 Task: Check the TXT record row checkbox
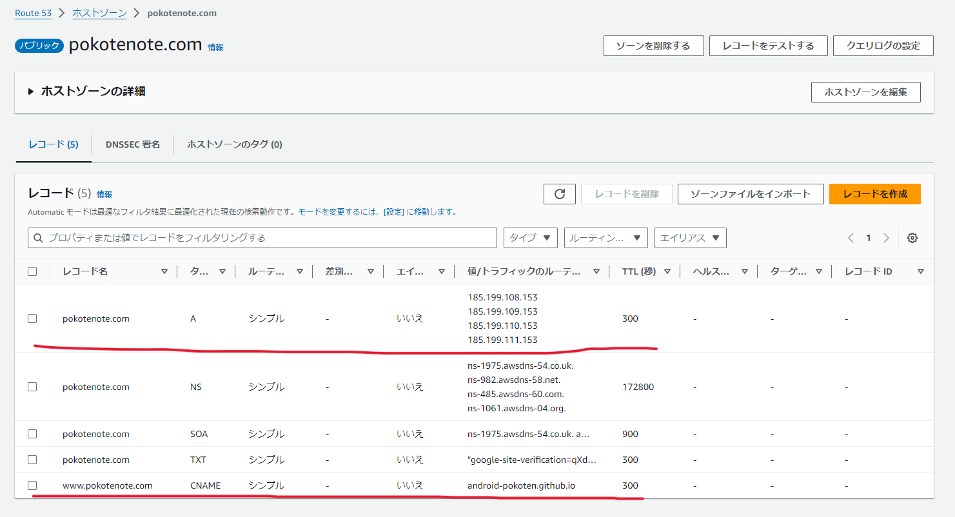coord(32,460)
